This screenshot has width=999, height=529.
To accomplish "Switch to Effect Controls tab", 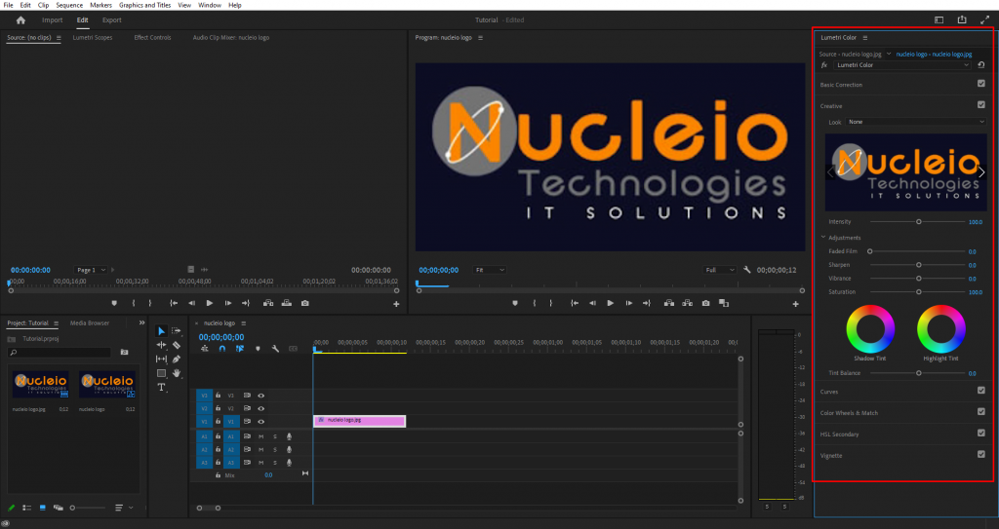I will (x=152, y=38).
